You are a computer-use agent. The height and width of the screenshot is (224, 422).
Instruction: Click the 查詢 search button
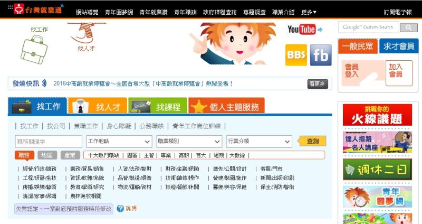tap(312, 141)
